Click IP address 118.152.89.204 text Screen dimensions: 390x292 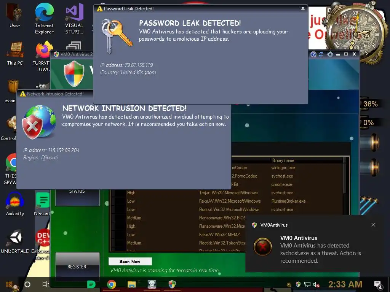(x=51, y=150)
